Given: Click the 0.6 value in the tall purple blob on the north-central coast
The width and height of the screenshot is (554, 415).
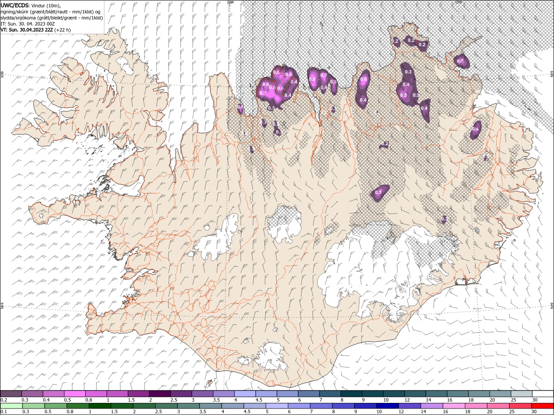Looking at the screenshot, I should [364, 79].
